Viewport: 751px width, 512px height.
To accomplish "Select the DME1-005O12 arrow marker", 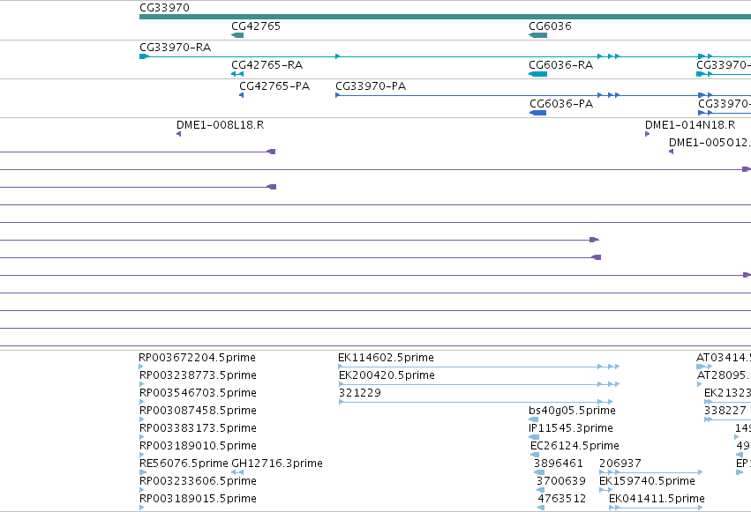I will point(671,152).
